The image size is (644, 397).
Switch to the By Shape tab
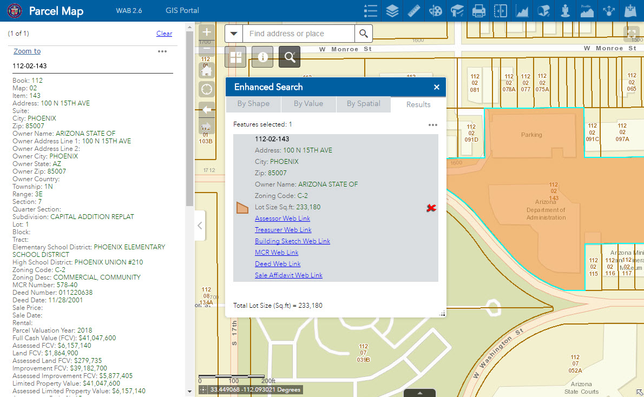(253, 104)
